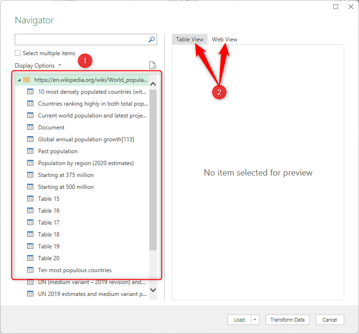359x334 pixels.
Task: Open the Load button dropdown arrow
Action: 255,320
